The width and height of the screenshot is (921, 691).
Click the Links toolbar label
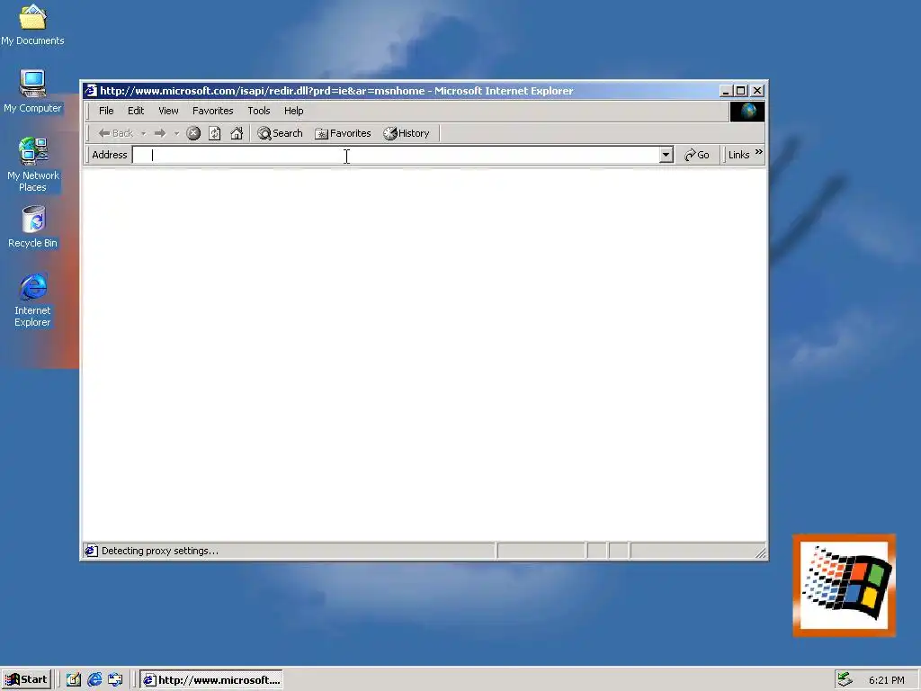click(x=739, y=155)
